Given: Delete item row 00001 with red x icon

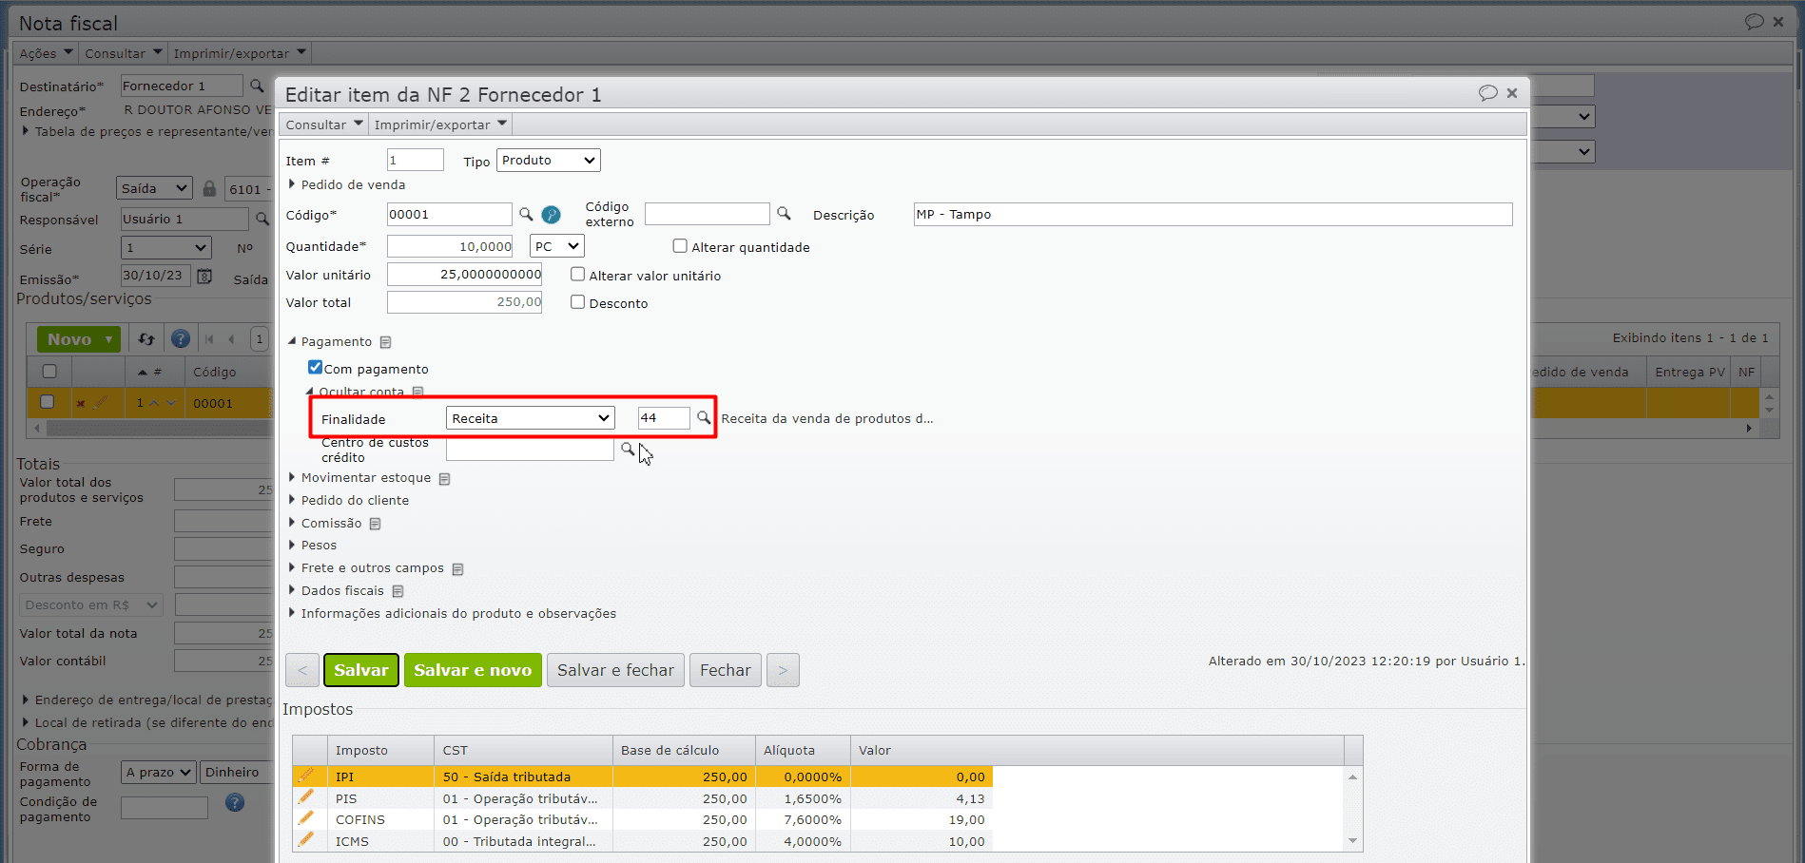Looking at the screenshot, I should [x=81, y=403].
